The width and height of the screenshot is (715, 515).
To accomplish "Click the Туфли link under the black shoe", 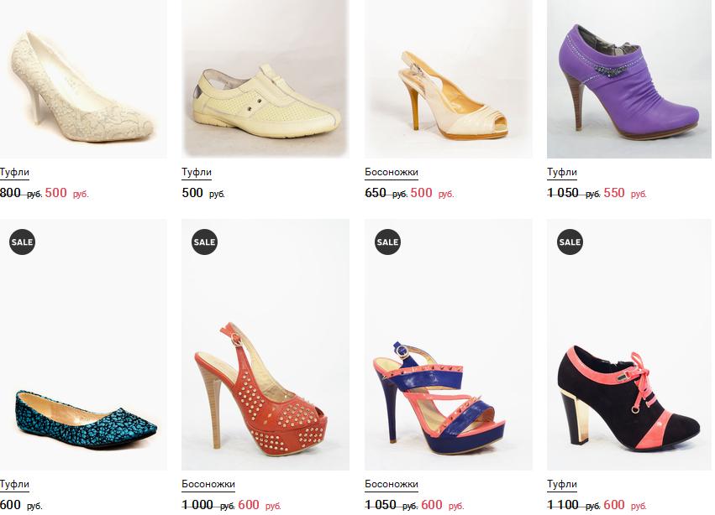I will click(x=562, y=484).
